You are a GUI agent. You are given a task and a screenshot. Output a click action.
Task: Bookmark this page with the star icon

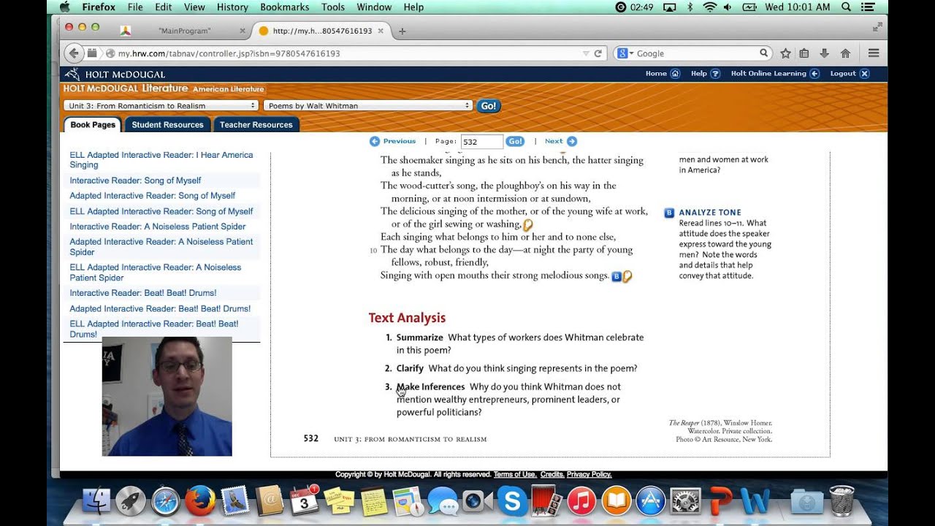click(785, 53)
